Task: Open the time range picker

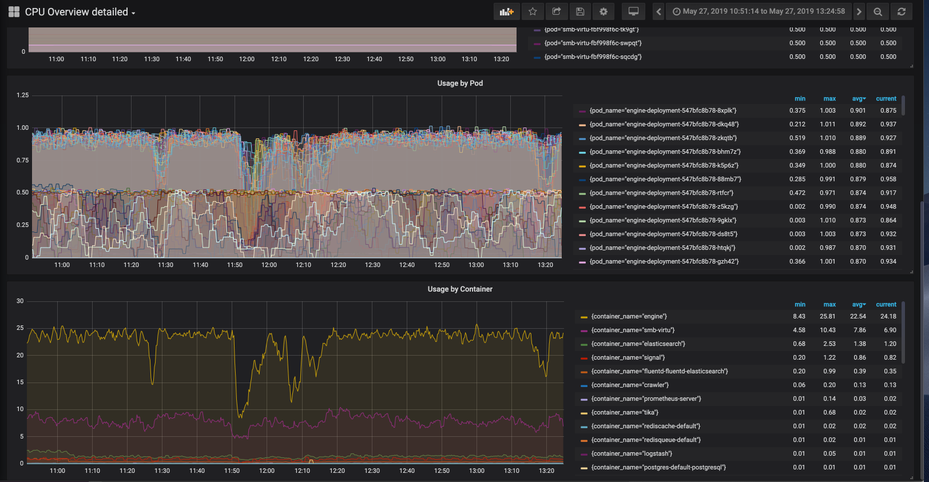Action: (x=759, y=11)
